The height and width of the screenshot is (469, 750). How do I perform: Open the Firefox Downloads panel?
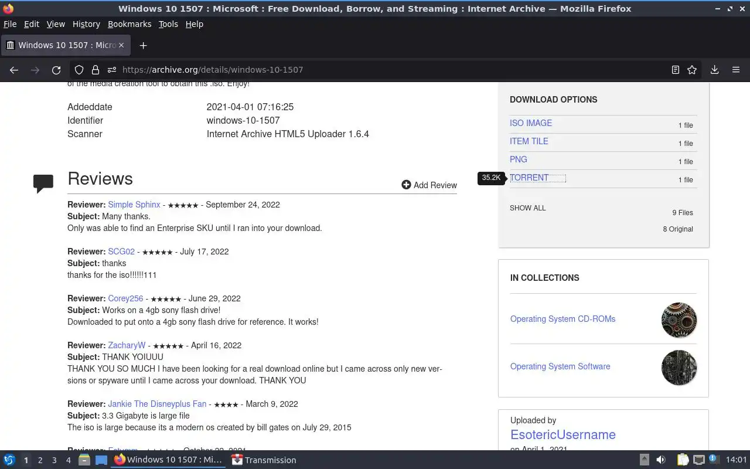[x=715, y=70]
